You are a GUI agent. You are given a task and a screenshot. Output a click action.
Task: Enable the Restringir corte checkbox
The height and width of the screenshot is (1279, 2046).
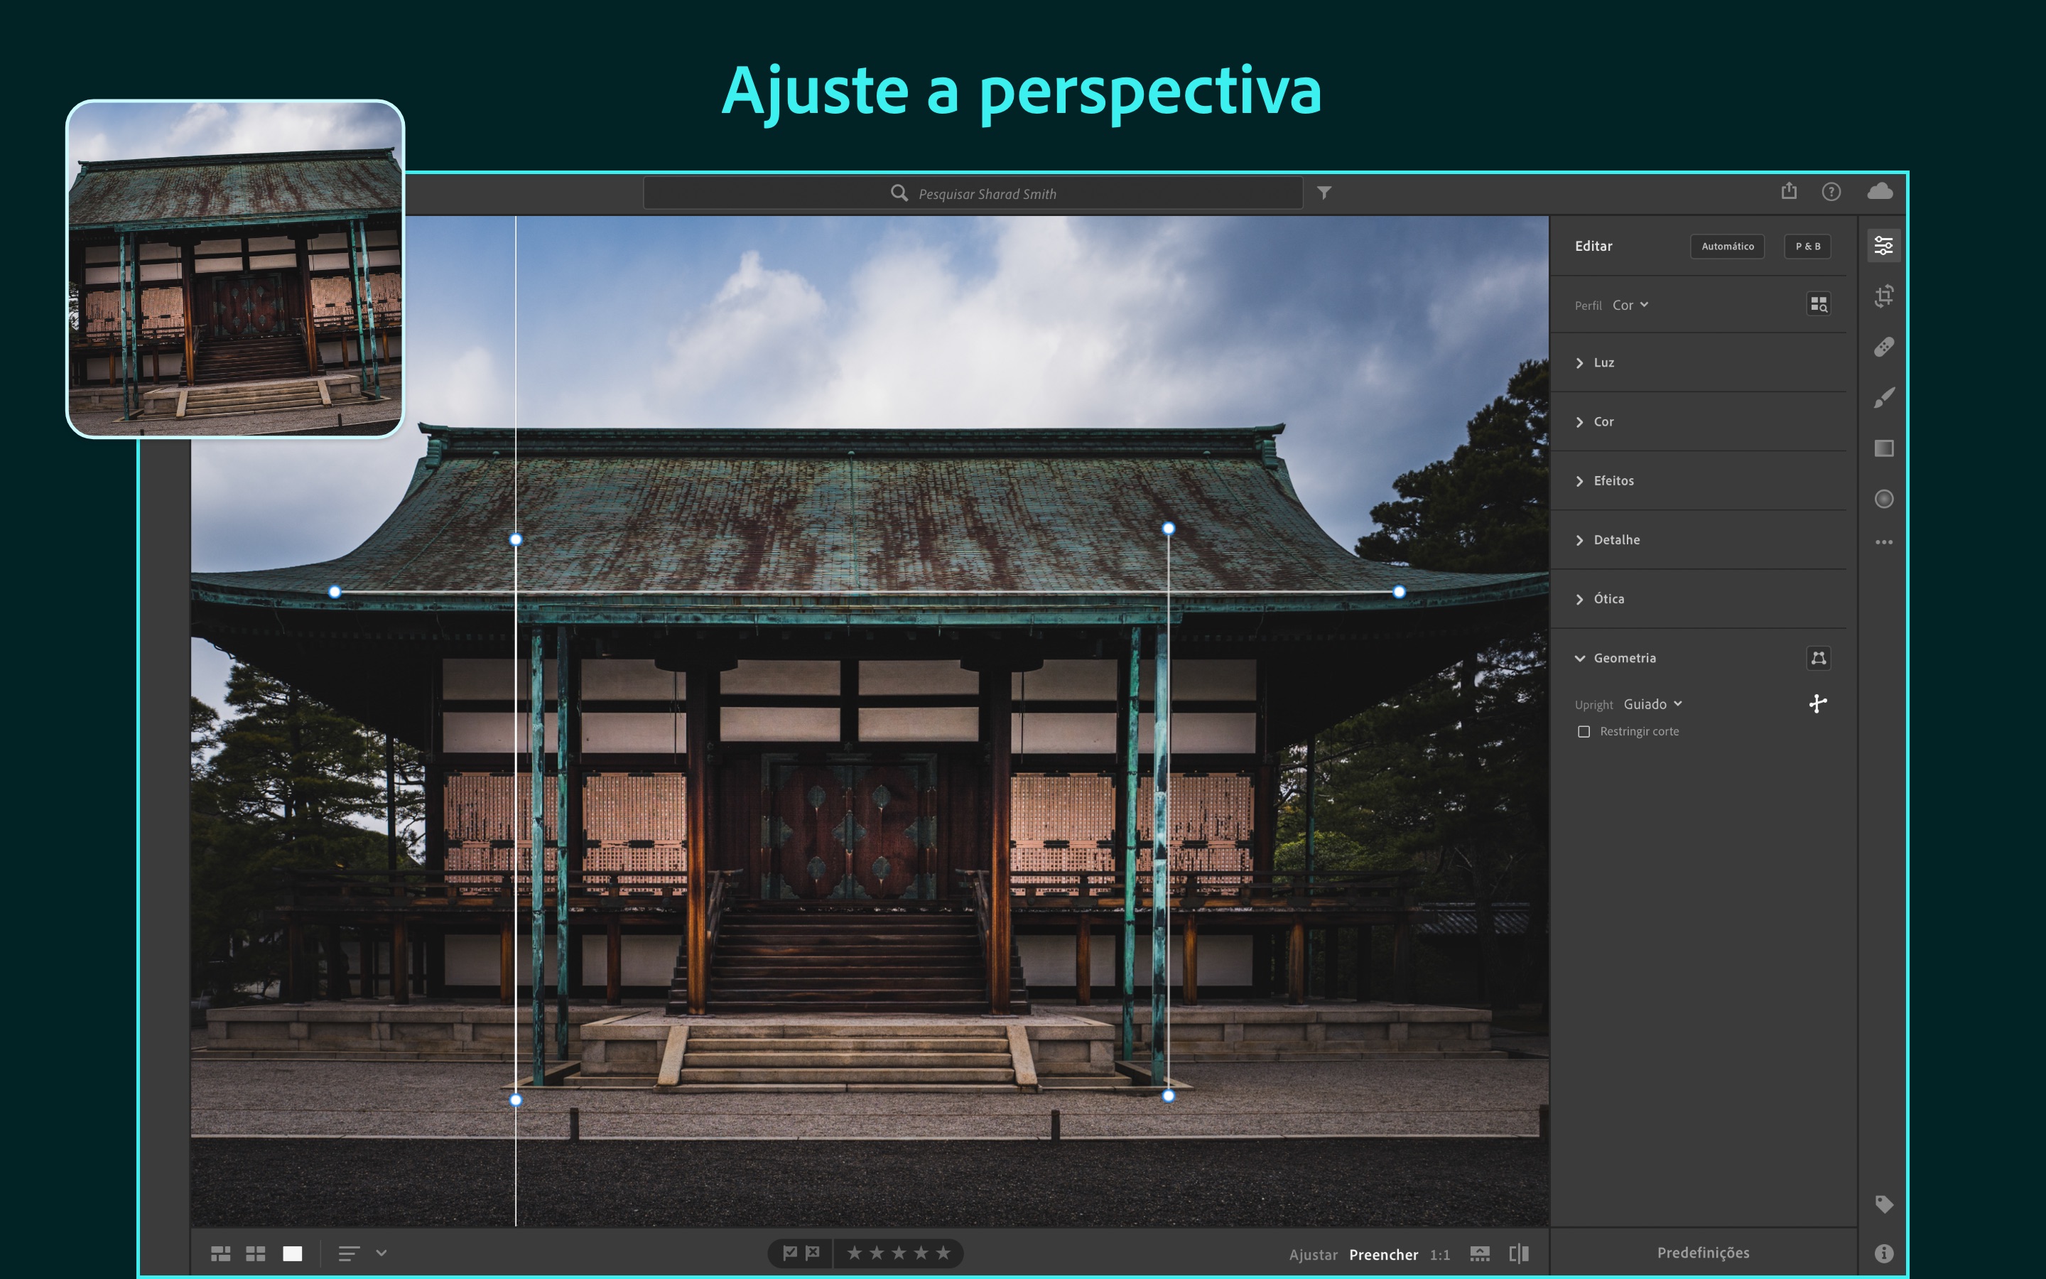[1584, 732]
